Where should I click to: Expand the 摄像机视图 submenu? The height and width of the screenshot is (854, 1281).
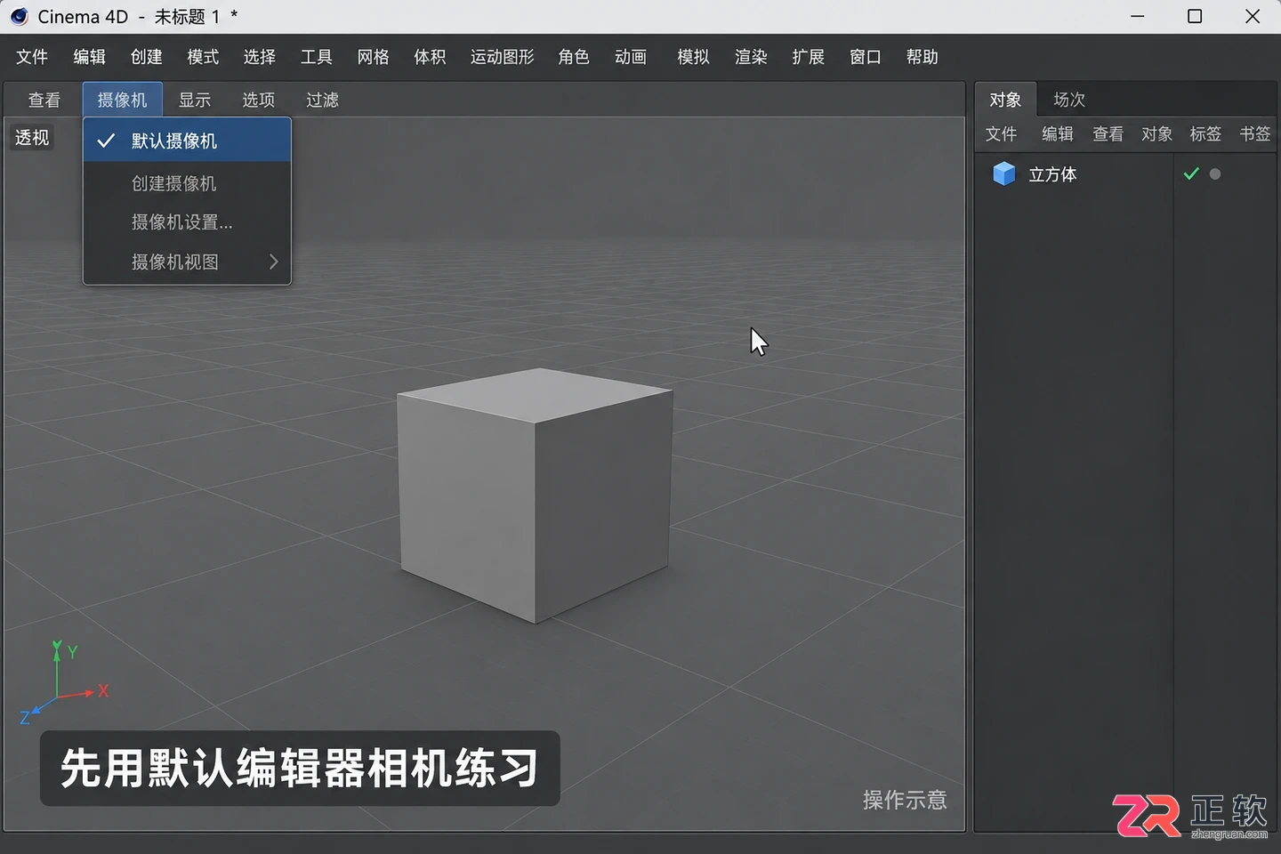click(x=187, y=262)
